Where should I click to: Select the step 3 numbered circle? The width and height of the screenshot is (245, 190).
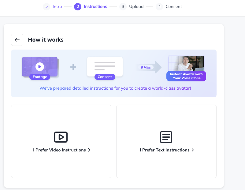tap(123, 6)
